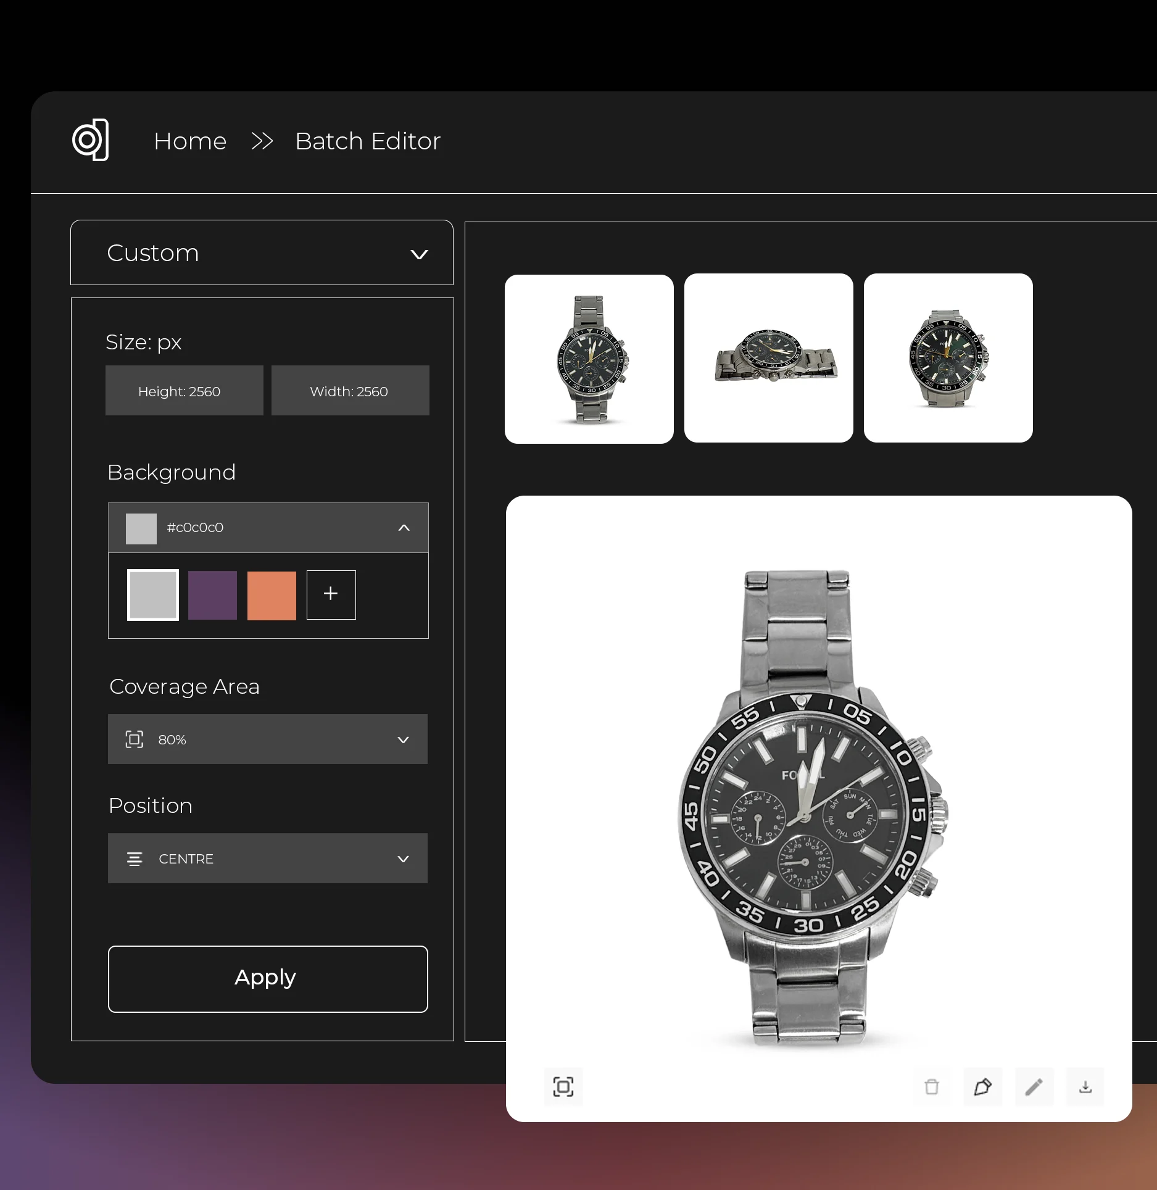Viewport: 1157px width, 1190px height.
Task: Click the app logo icon
Action: [x=91, y=140]
